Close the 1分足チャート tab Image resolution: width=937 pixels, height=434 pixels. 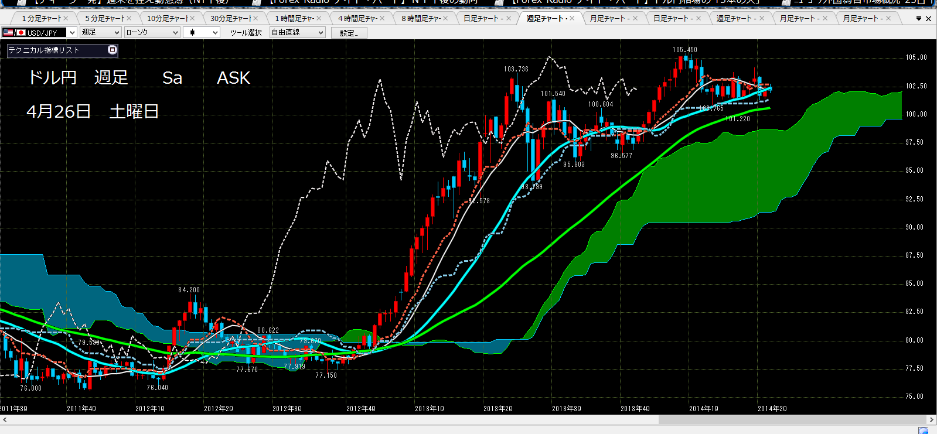click(66, 19)
